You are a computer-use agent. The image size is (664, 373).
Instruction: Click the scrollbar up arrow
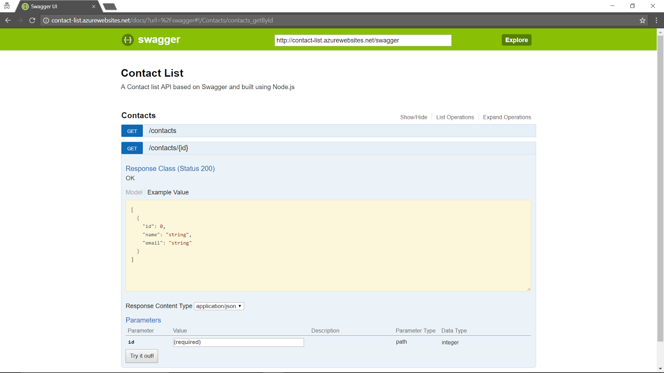click(660, 32)
